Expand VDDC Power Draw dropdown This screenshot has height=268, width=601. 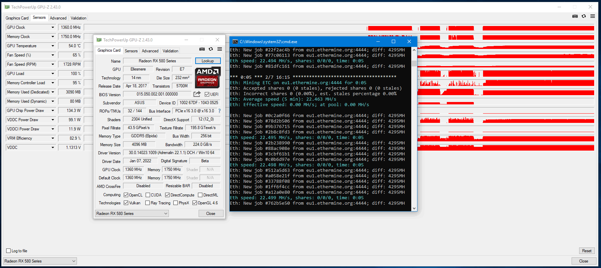[x=53, y=120]
